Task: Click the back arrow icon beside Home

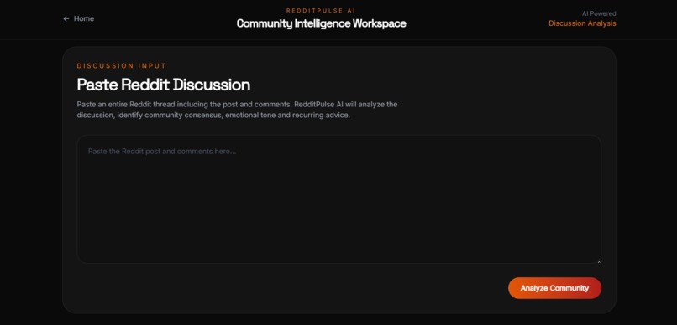Action: pos(66,18)
